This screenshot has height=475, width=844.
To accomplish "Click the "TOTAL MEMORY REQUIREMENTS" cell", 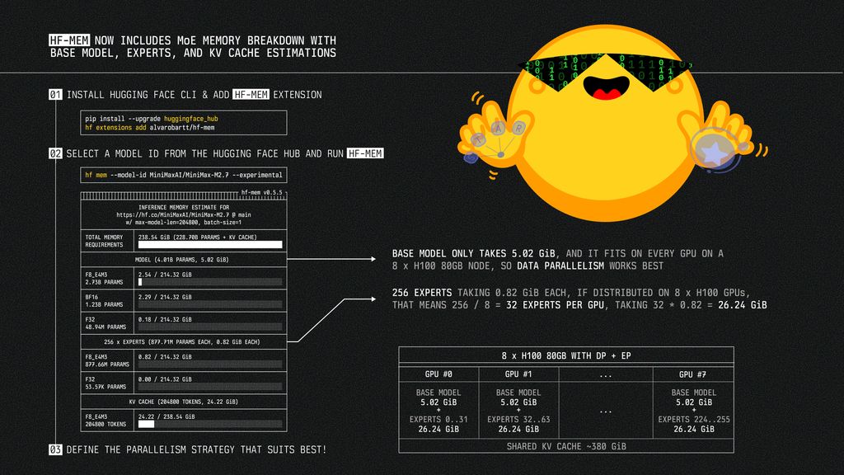I will tap(107, 241).
